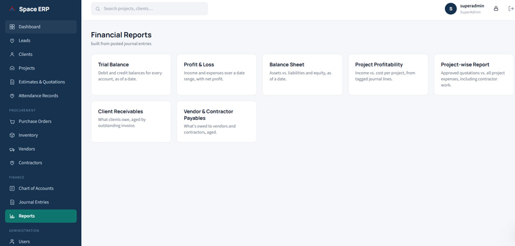Click the PROCUREMENT section label
The width and height of the screenshot is (515, 246).
click(23, 110)
